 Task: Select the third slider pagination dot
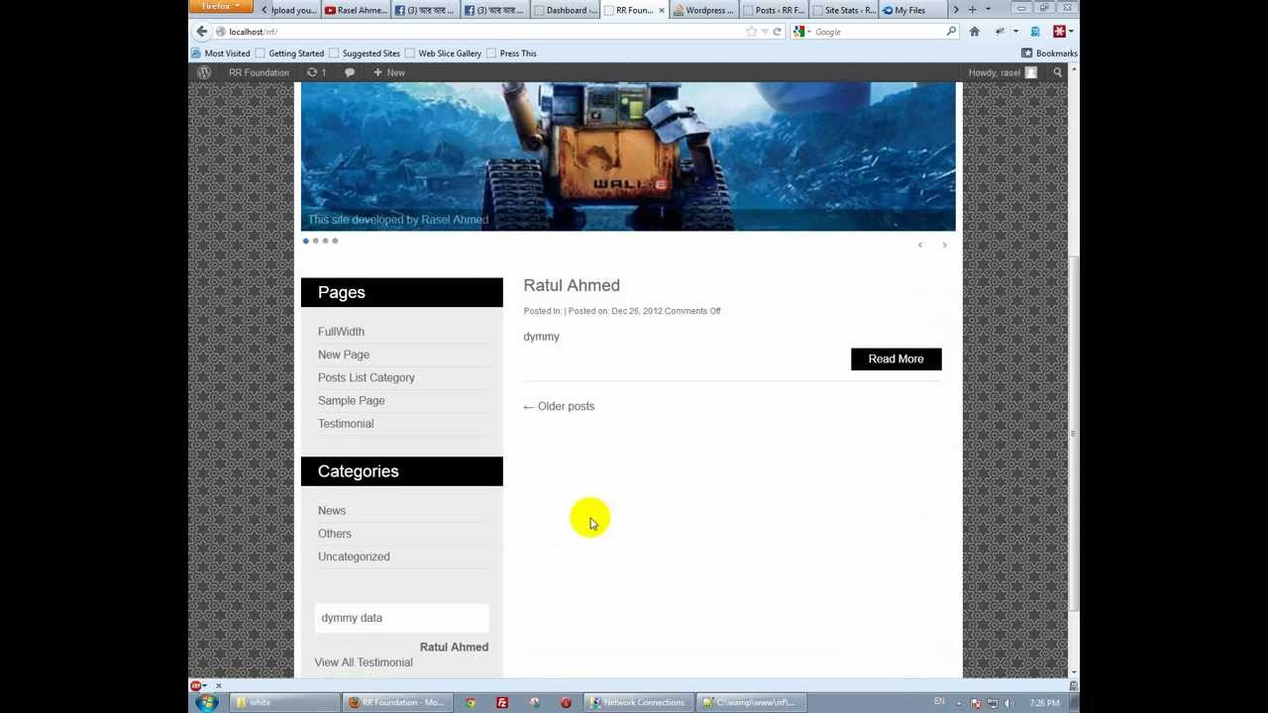[x=325, y=241]
